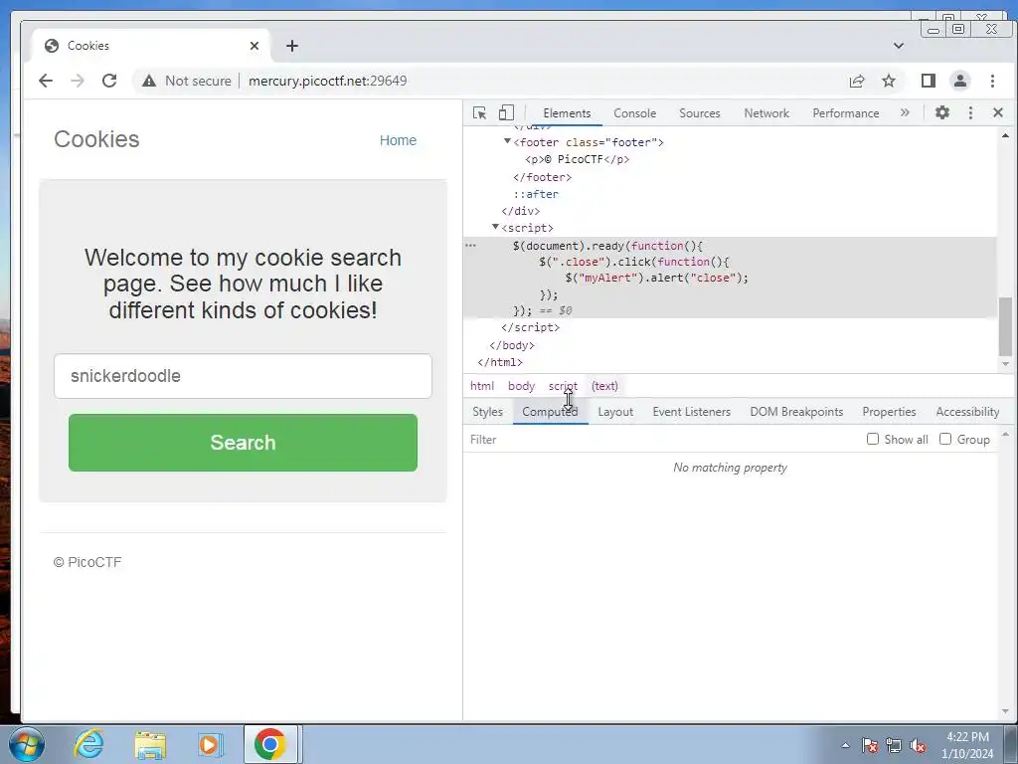This screenshot has height=764, width=1018.
Task: Bookmark this tab with the star
Action: pyautogui.click(x=889, y=81)
